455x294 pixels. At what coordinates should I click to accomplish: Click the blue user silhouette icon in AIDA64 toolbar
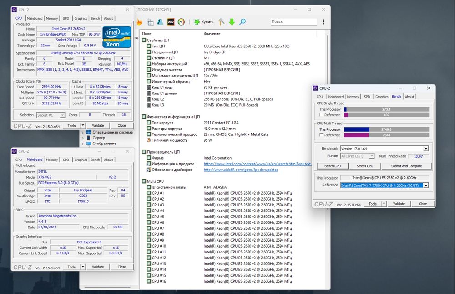[160, 22]
